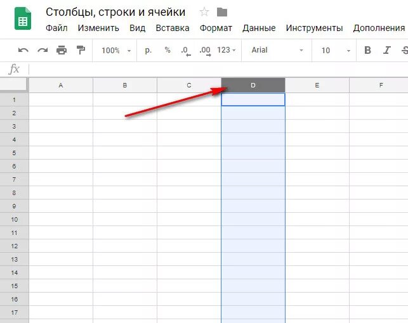Screen dimensions: 408x323
Task: Select row 5 header
Action: pos(14,153)
